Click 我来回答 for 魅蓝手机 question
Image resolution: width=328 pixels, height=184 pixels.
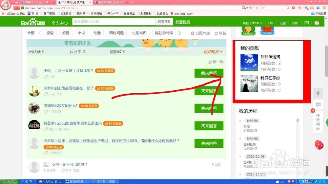[209, 126]
